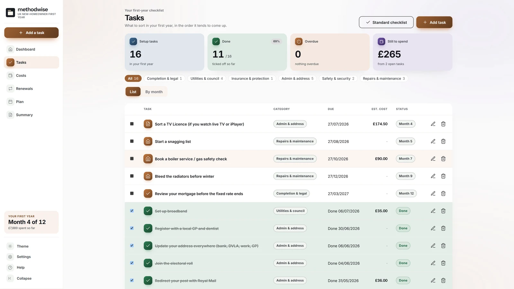The height and width of the screenshot is (289, 514).
Task: Delete the mortgage review task
Action: point(443,193)
